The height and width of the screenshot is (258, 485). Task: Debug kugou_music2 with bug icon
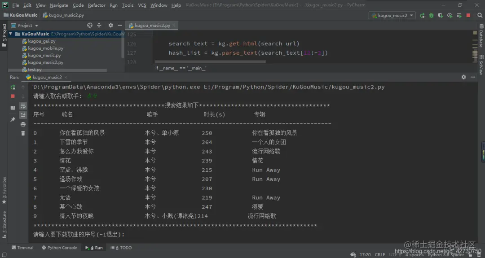pyautogui.click(x=431, y=15)
